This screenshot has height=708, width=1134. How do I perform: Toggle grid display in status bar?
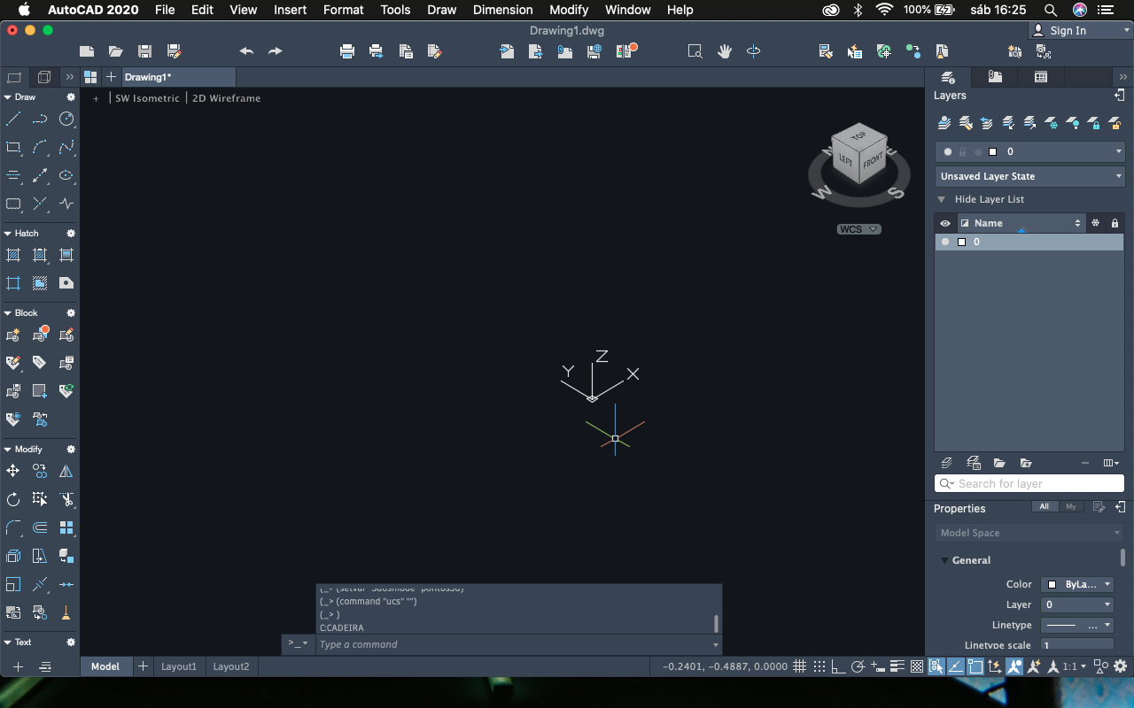coord(799,666)
